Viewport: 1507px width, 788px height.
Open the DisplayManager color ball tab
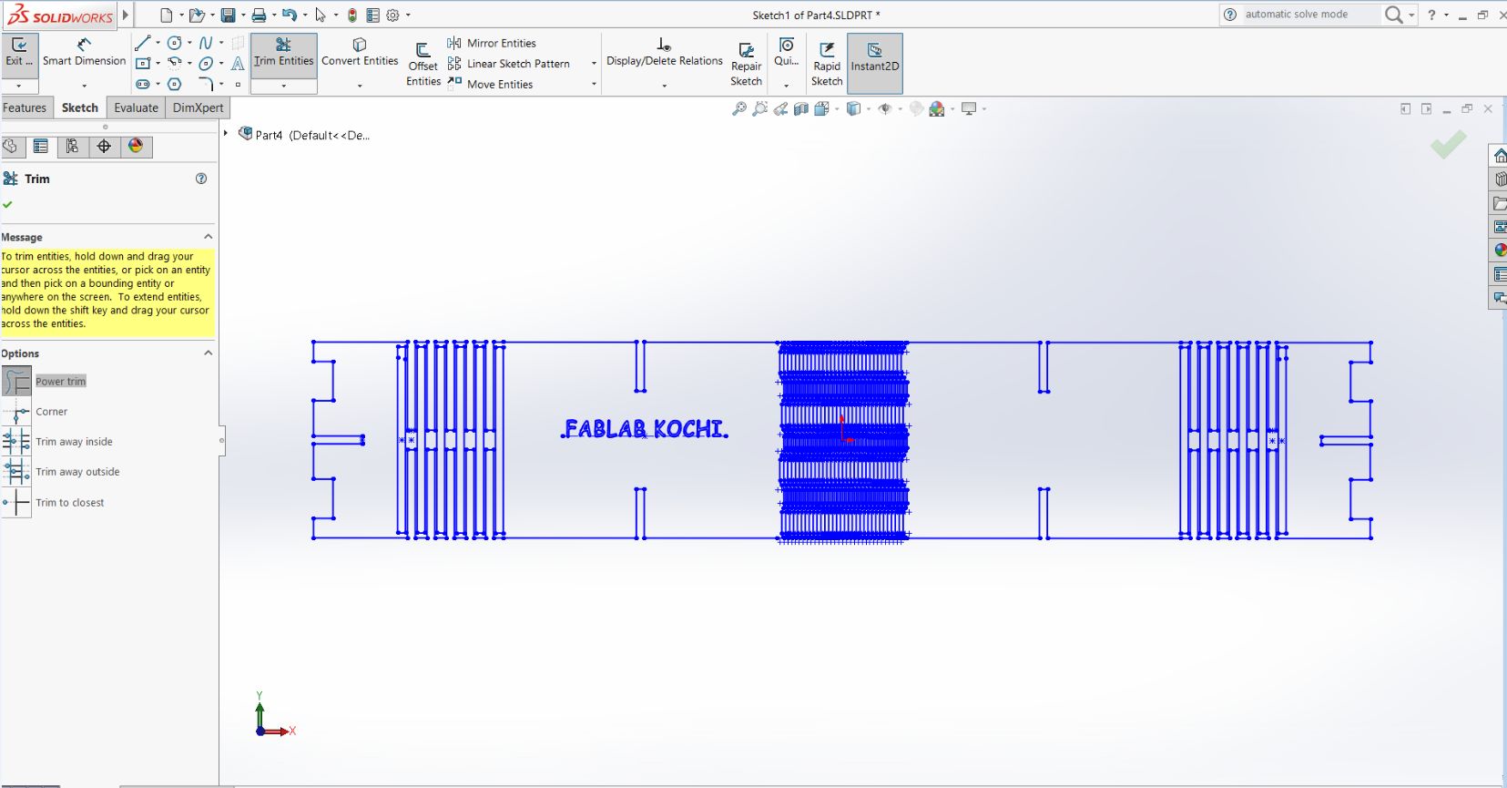point(136,147)
